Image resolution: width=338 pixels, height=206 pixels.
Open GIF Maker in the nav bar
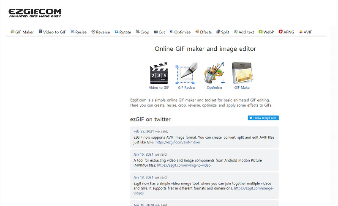point(22,32)
